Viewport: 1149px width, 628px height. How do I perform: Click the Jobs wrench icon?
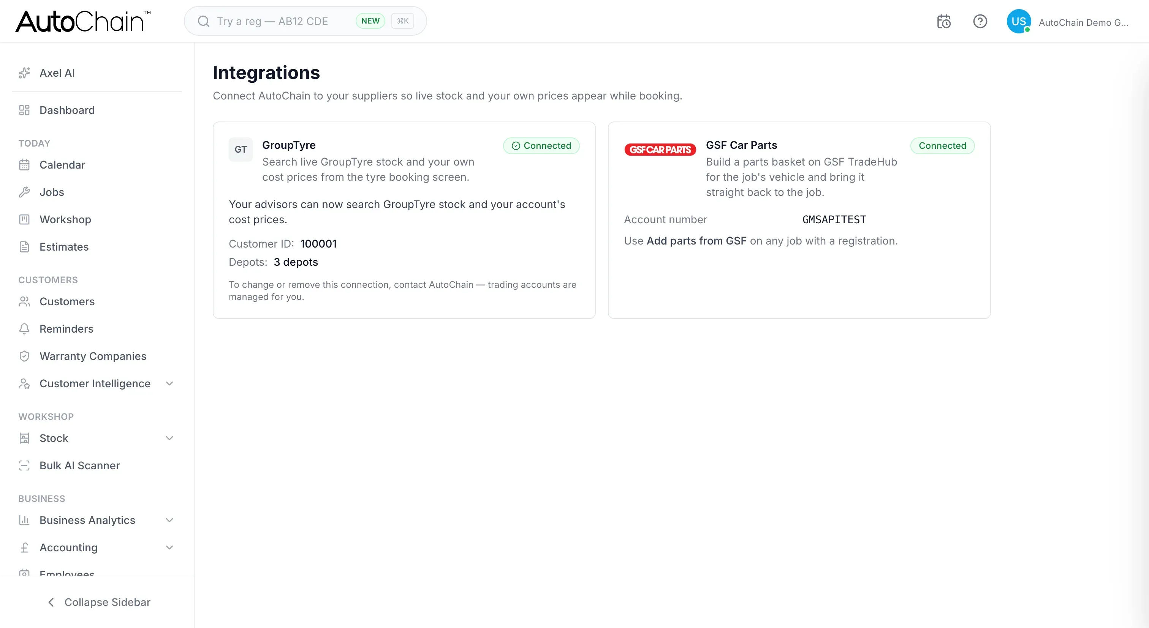pyautogui.click(x=24, y=192)
